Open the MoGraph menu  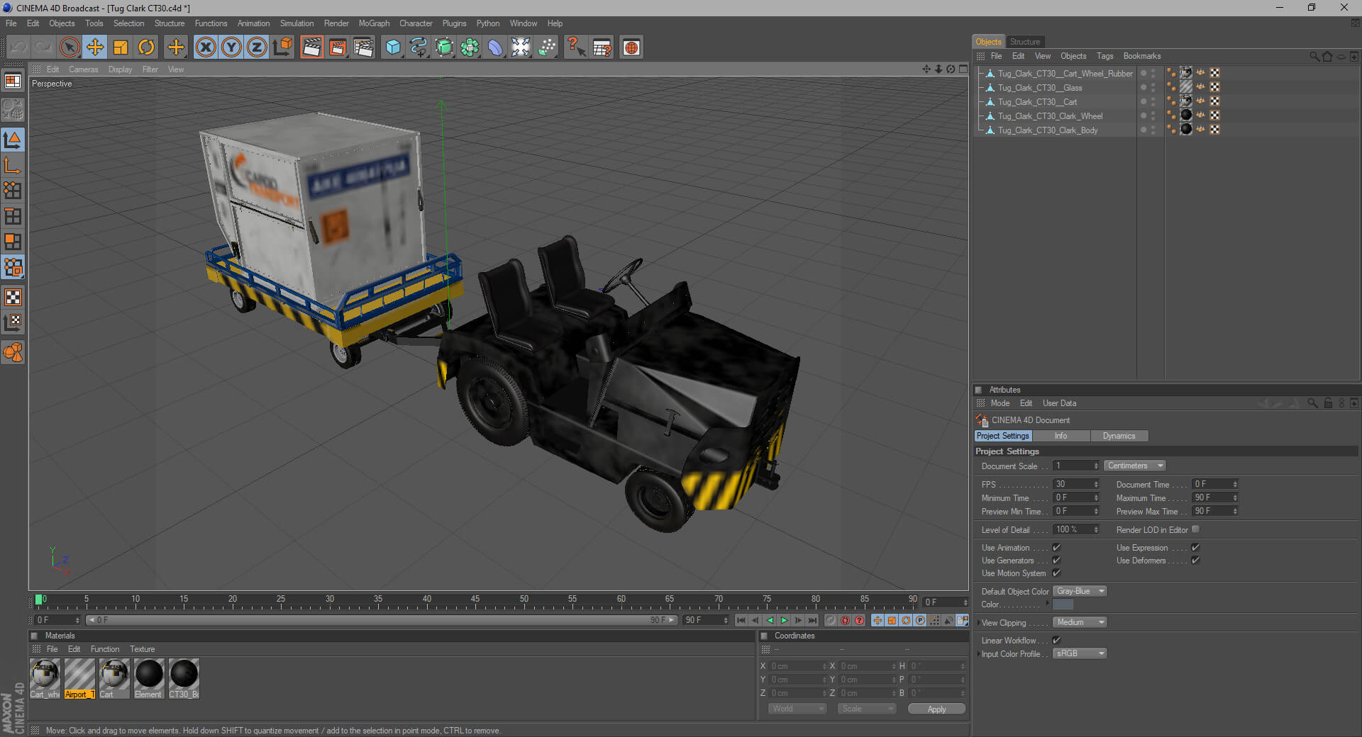coord(374,23)
